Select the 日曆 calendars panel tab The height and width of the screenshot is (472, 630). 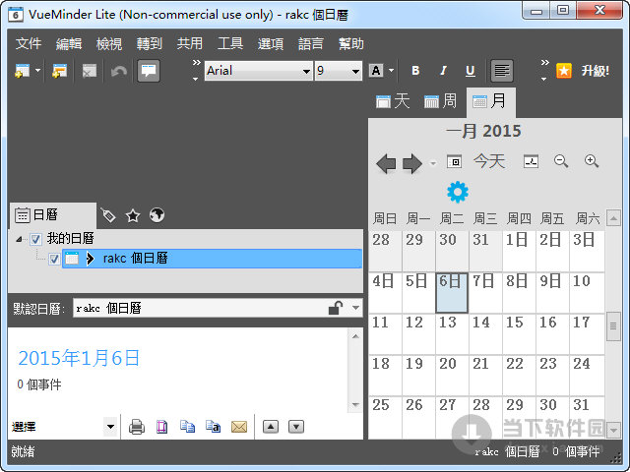[x=53, y=215]
